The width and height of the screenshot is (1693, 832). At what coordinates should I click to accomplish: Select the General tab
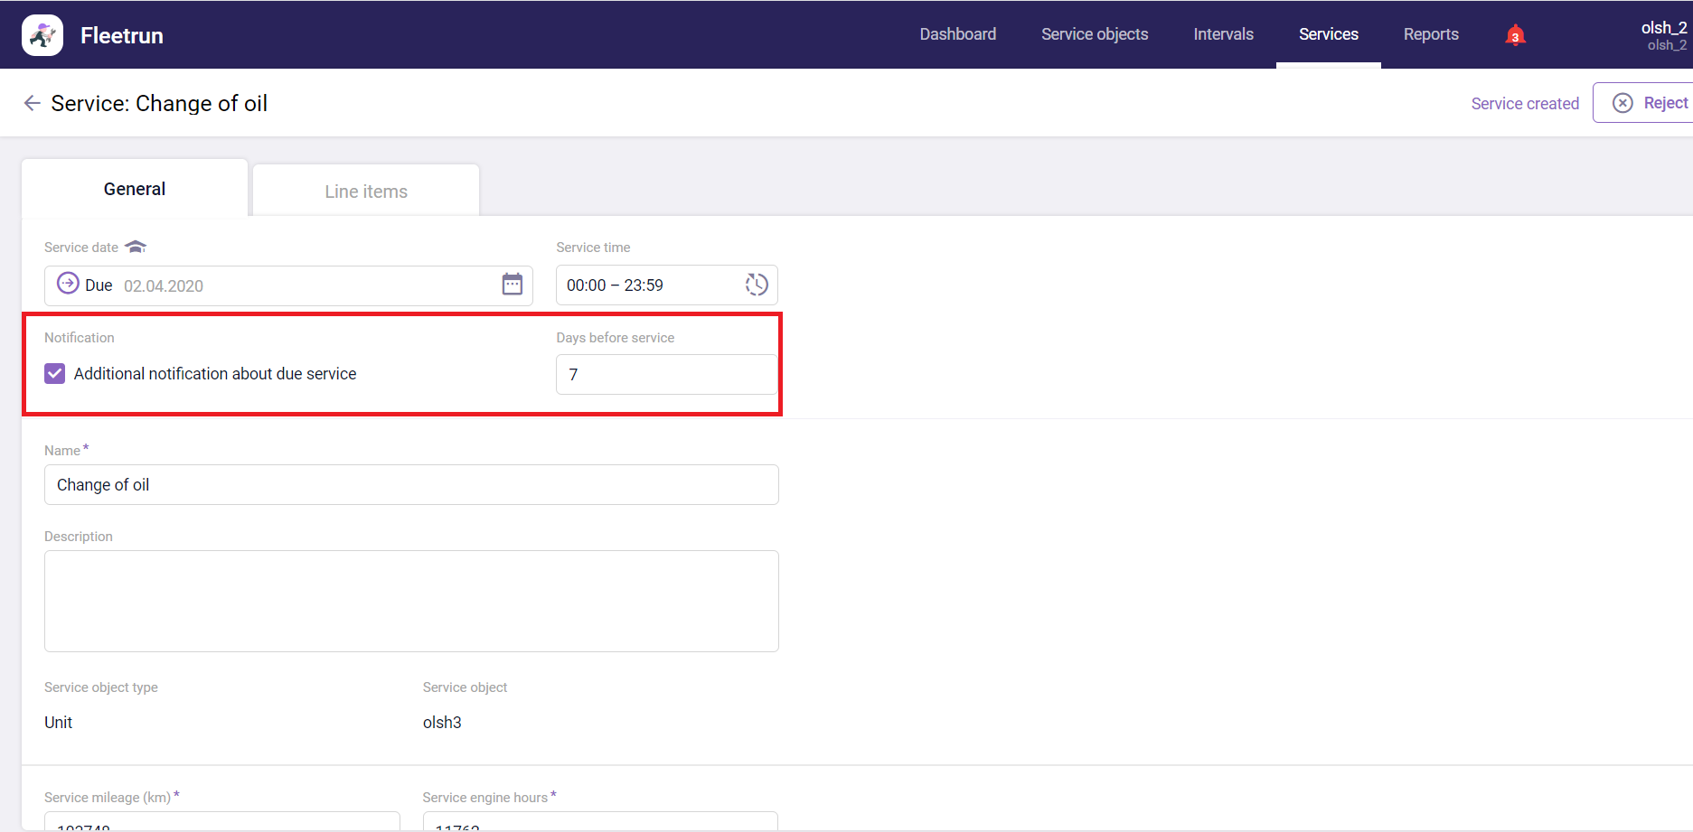[135, 189]
